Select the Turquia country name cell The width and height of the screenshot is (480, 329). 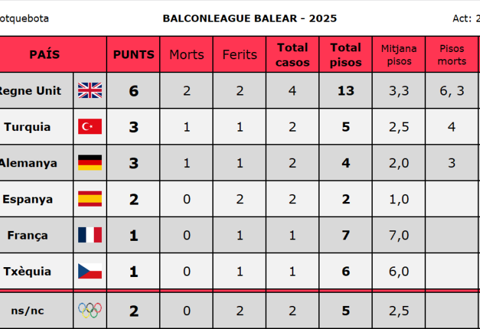28,127
